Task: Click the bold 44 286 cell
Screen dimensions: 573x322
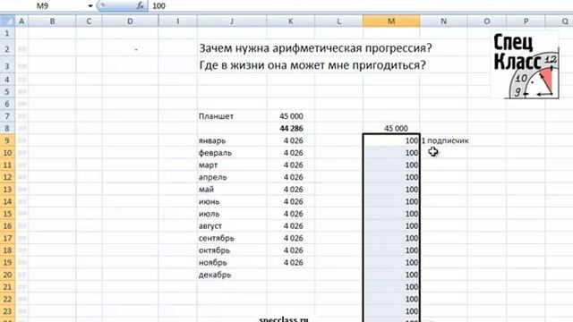Action: click(290, 128)
